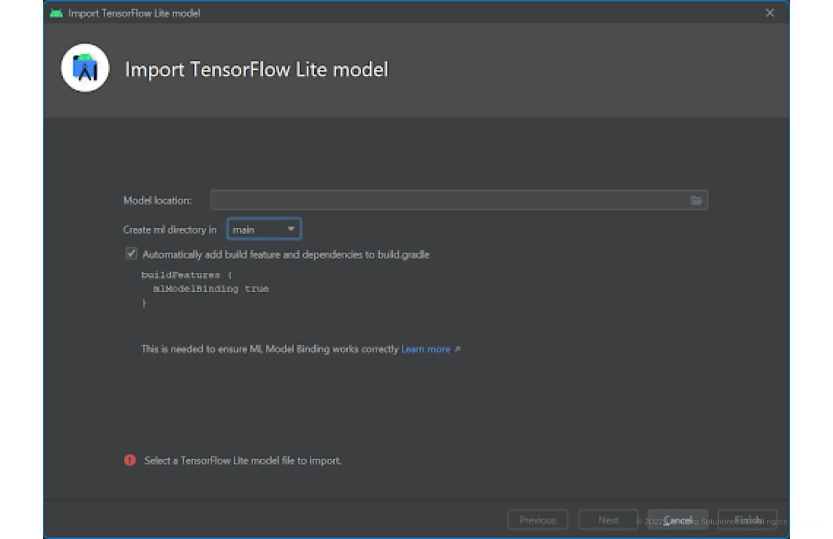Uncheck automatically add build feature checkbox
Viewport: 833px width, 539px height.
coord(131,254)
